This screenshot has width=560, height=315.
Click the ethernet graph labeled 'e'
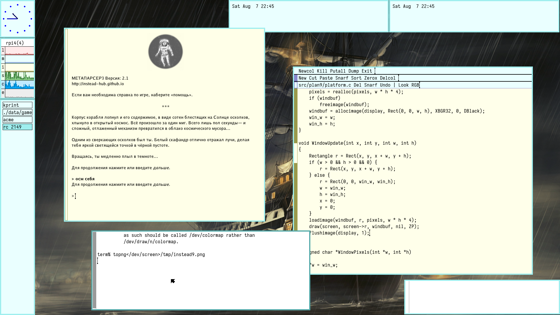[19, 93]
